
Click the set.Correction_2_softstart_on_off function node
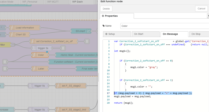pos(54,41)
